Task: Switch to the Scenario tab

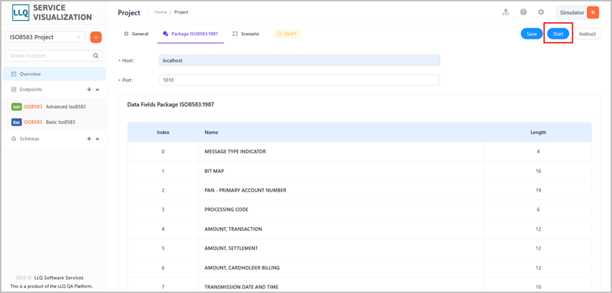Action: [246, 34]
